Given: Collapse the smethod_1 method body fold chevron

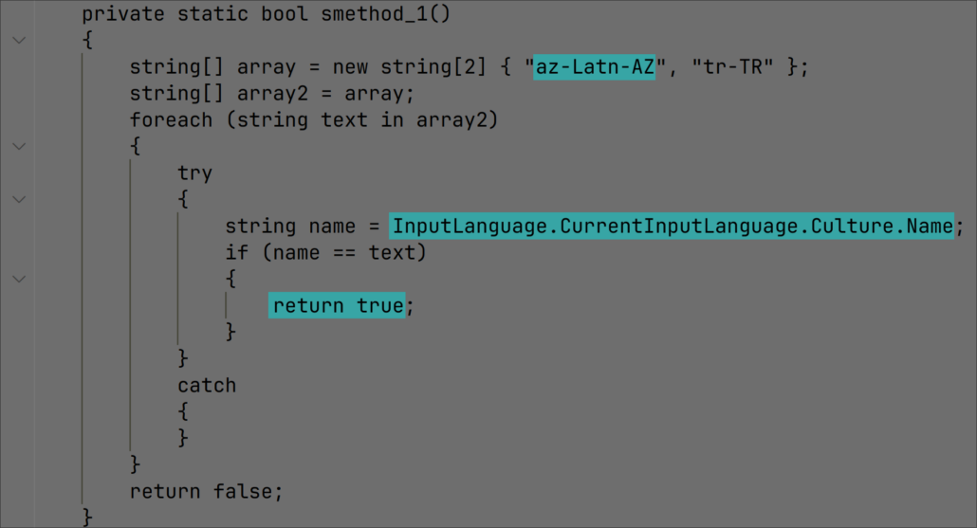Looking at the screenshot, I should tap(19, 41).
